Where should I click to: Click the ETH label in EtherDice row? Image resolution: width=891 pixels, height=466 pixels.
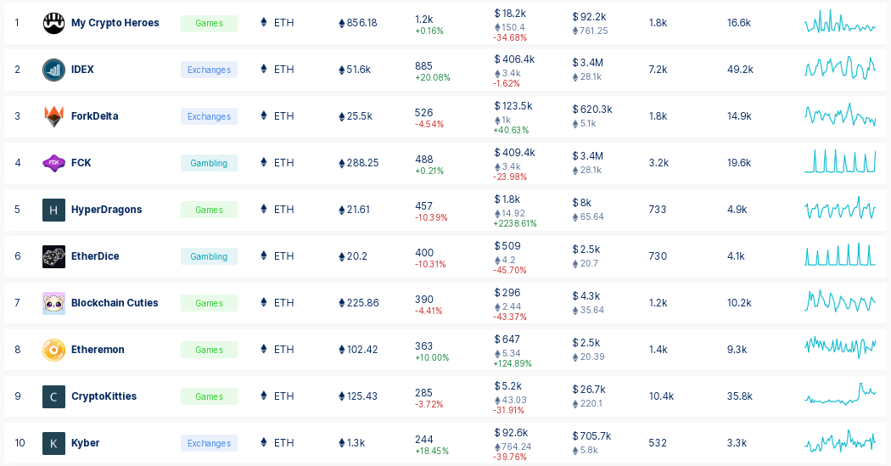[x=283, y=255]
